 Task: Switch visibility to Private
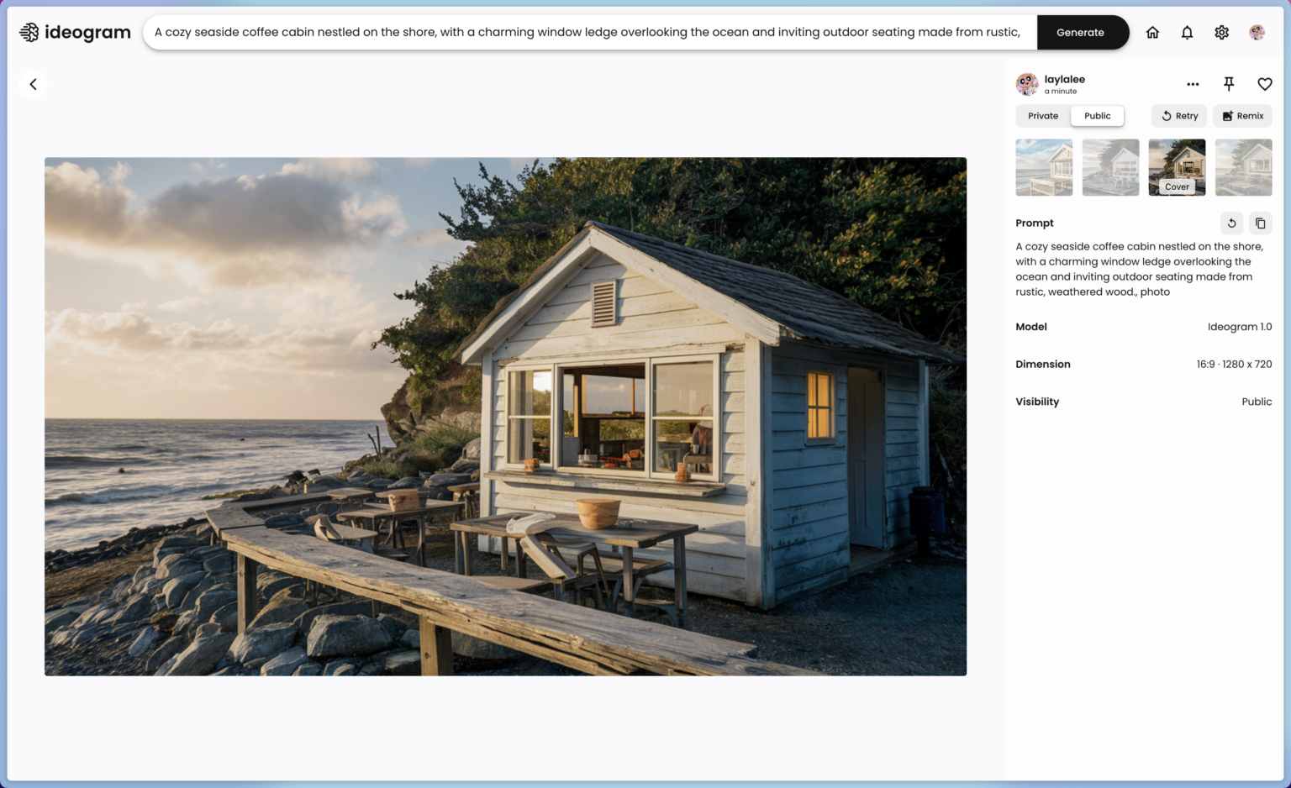coord(1043,116)
